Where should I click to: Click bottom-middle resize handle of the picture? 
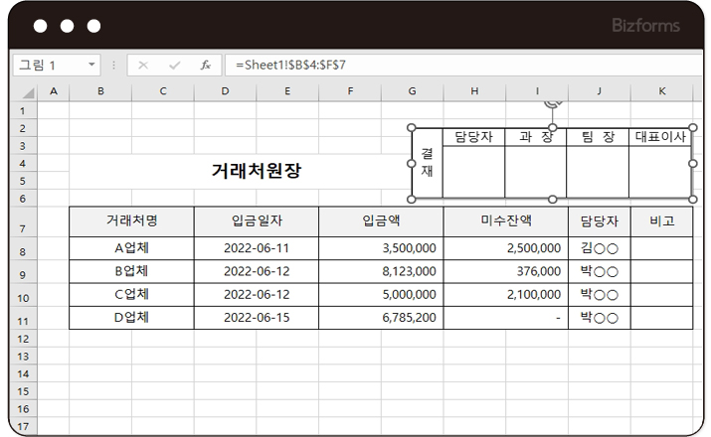pyautogui.click(x=552, y=199)
